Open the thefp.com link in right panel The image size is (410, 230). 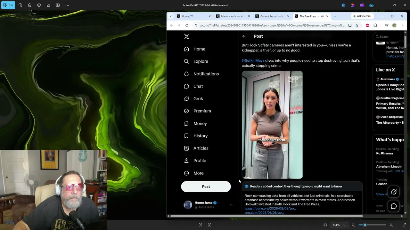(x=395, y=56)
